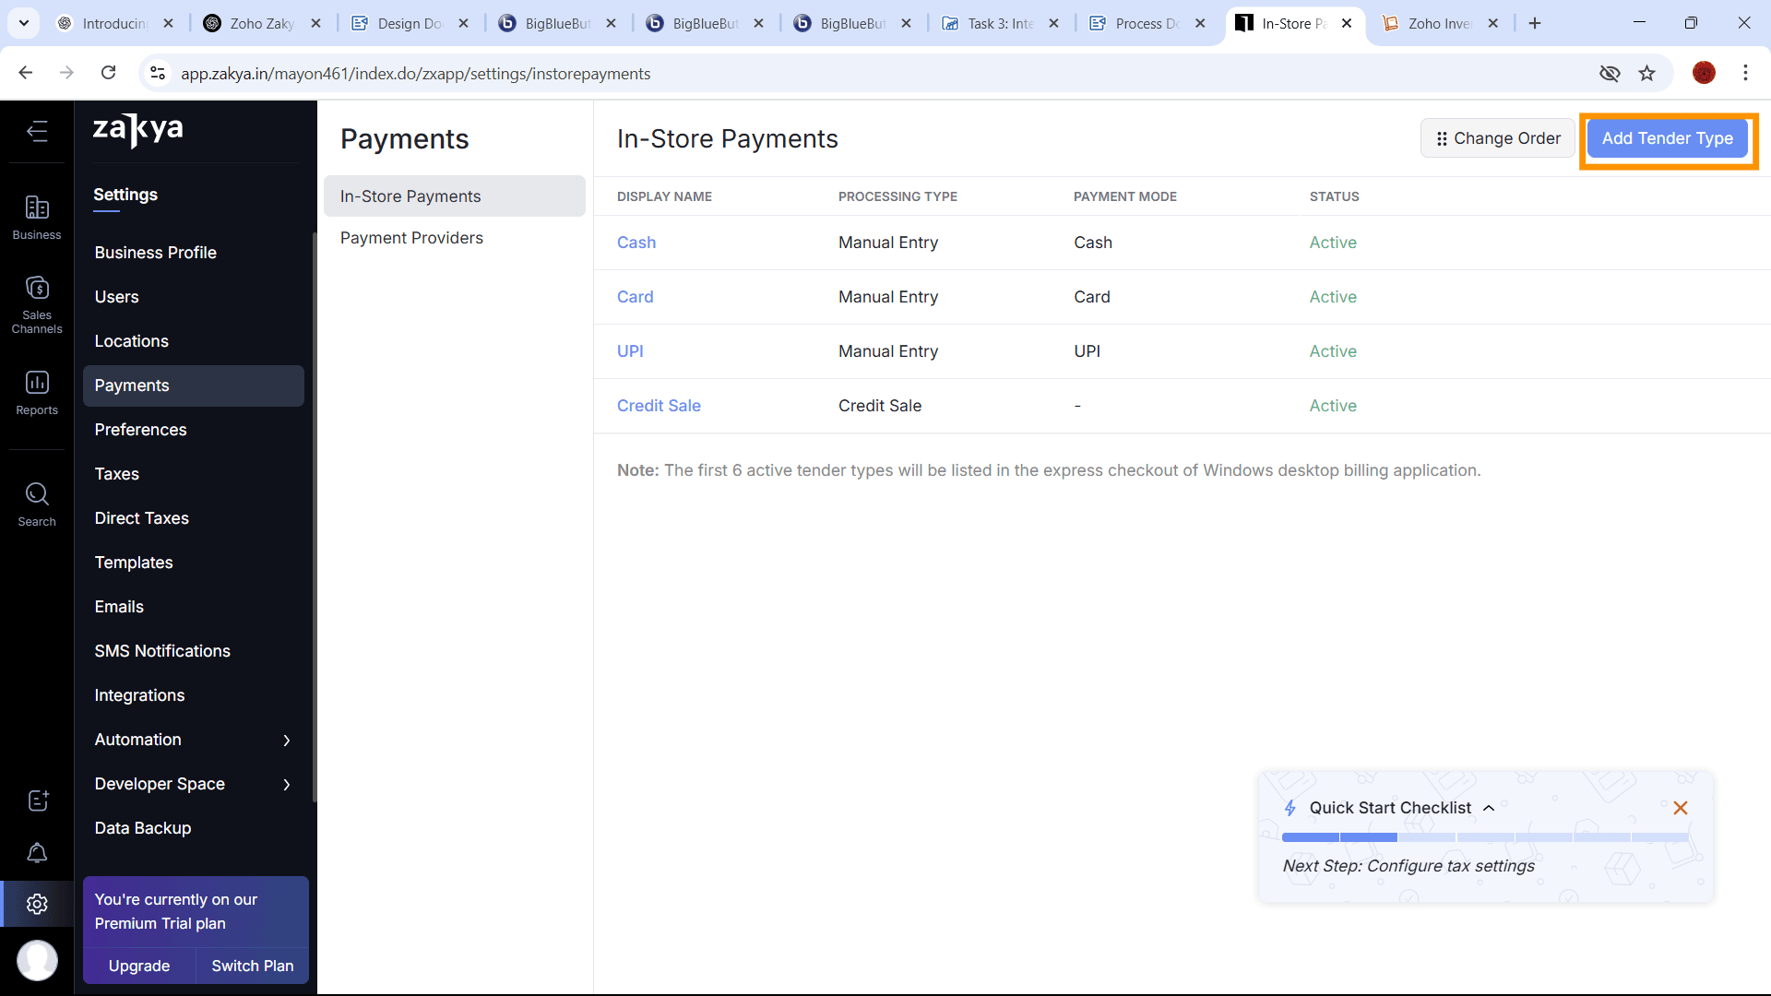Click the eye-slash tracking protection icon
The image size is (1771, 996).
click(x=1610, y=73)
